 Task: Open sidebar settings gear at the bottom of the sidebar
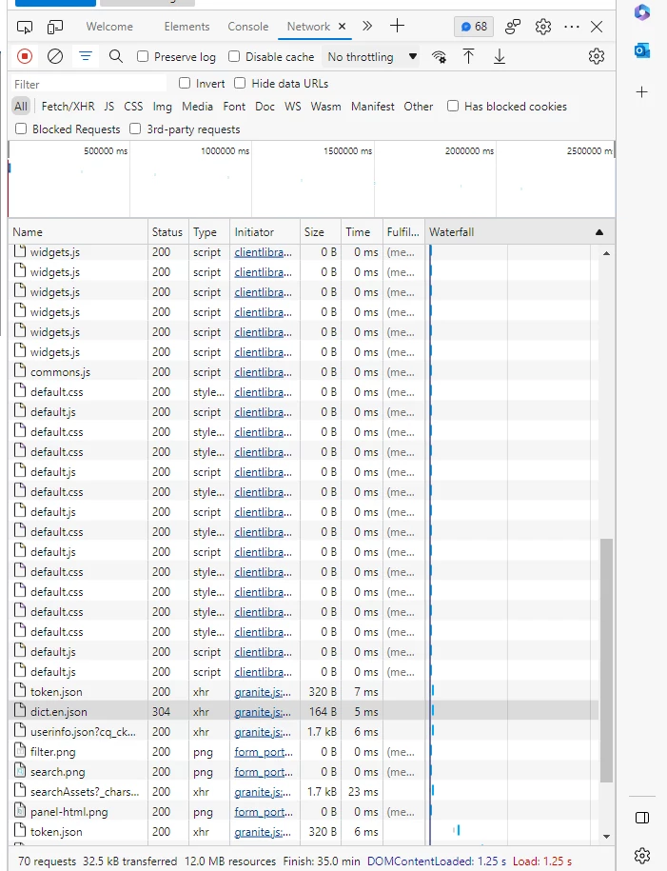[642, 856]
